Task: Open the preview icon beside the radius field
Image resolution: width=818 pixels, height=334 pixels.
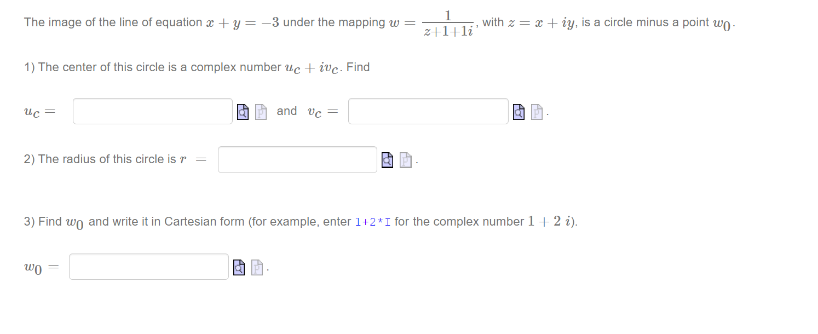Action: pyautogui.click(x=387, y=159)
